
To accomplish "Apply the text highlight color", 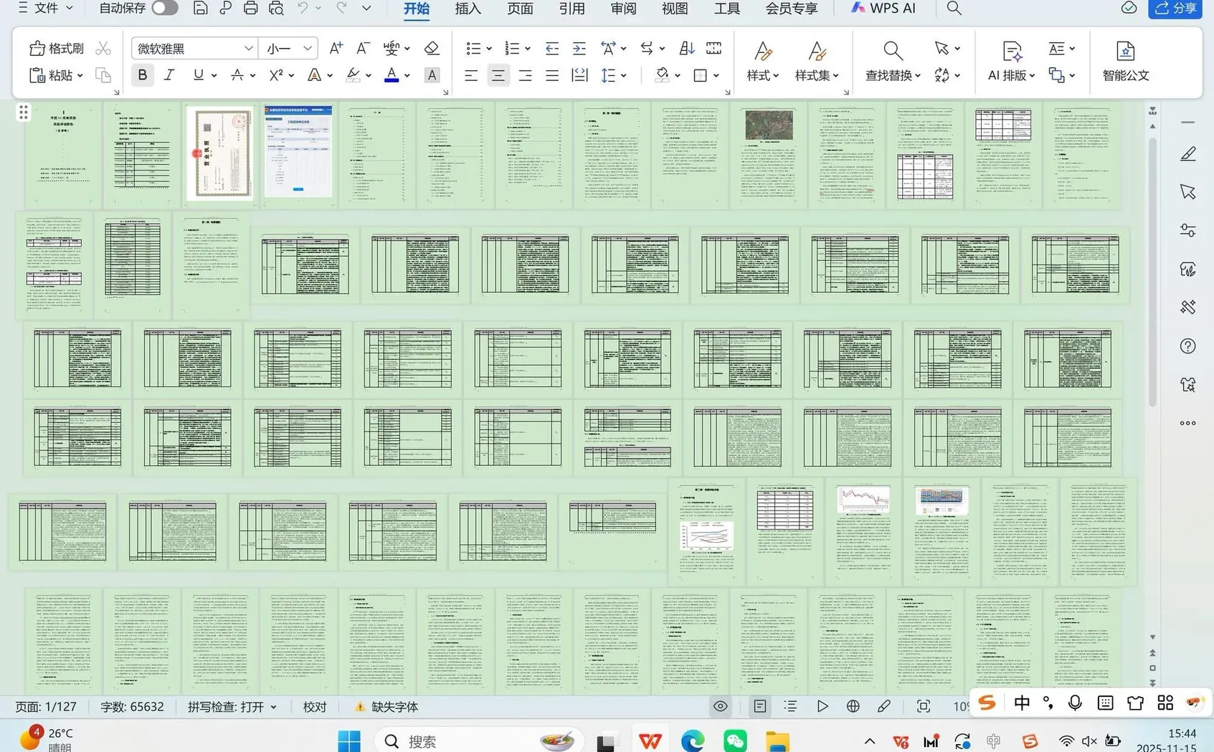I will 353,75.
